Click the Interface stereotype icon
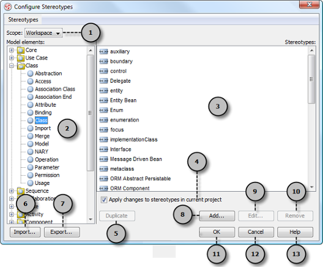323x267 pixels. click(103, 149)
